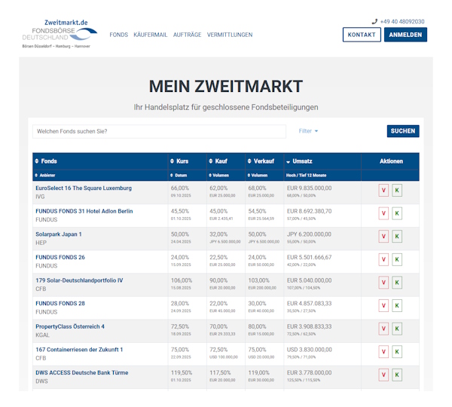Click the V sell icon for FUNDUS FONDS 26
Screen dimensions: 452x407
pos(383,259)
